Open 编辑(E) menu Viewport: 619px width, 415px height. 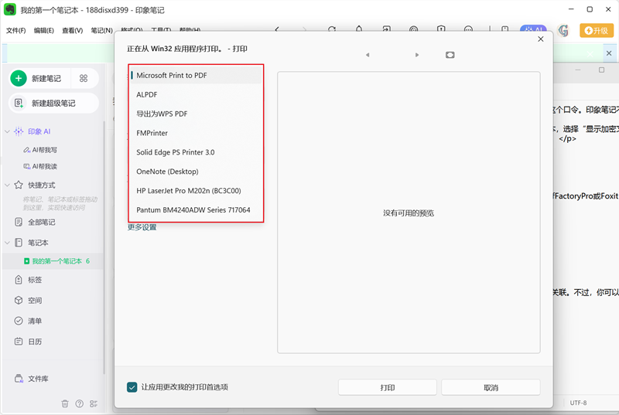click(x=44, y=30)
